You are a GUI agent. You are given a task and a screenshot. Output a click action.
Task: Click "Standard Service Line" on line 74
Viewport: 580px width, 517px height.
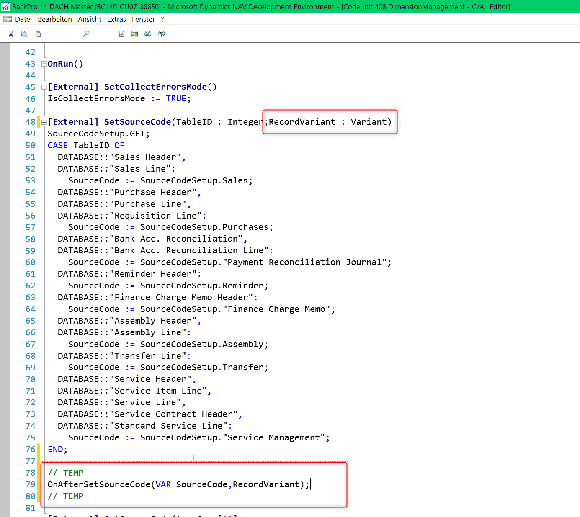pos(168,426)
